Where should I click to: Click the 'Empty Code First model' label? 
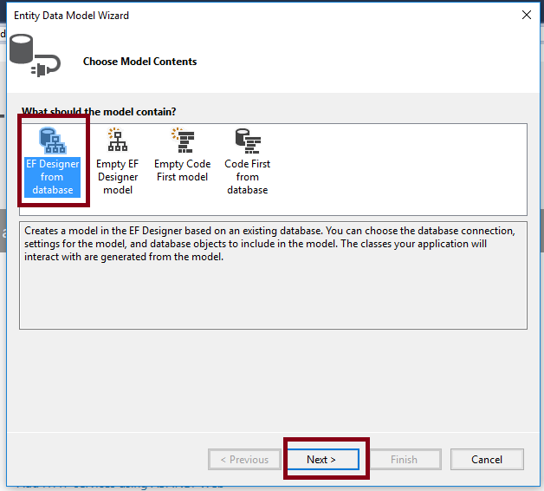click(183, 170)
